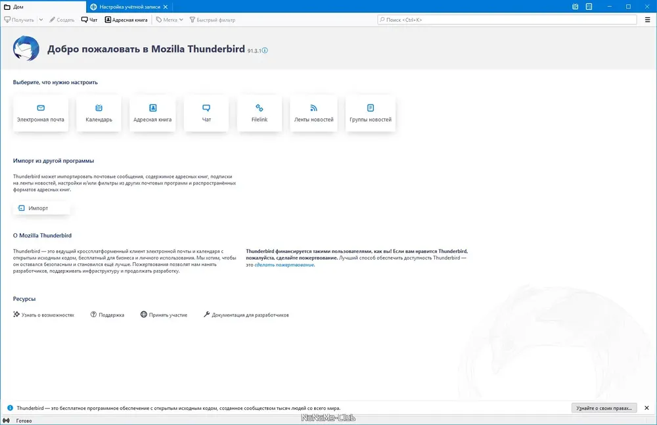Click the online status icon in status bar
Screen dimensions: 657x425
pos(6,420)
